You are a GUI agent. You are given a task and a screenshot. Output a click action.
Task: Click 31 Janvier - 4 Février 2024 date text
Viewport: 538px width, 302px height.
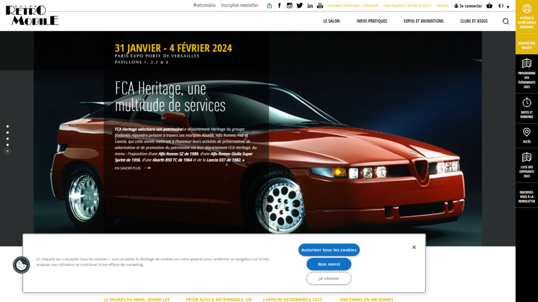pos(173,48)
